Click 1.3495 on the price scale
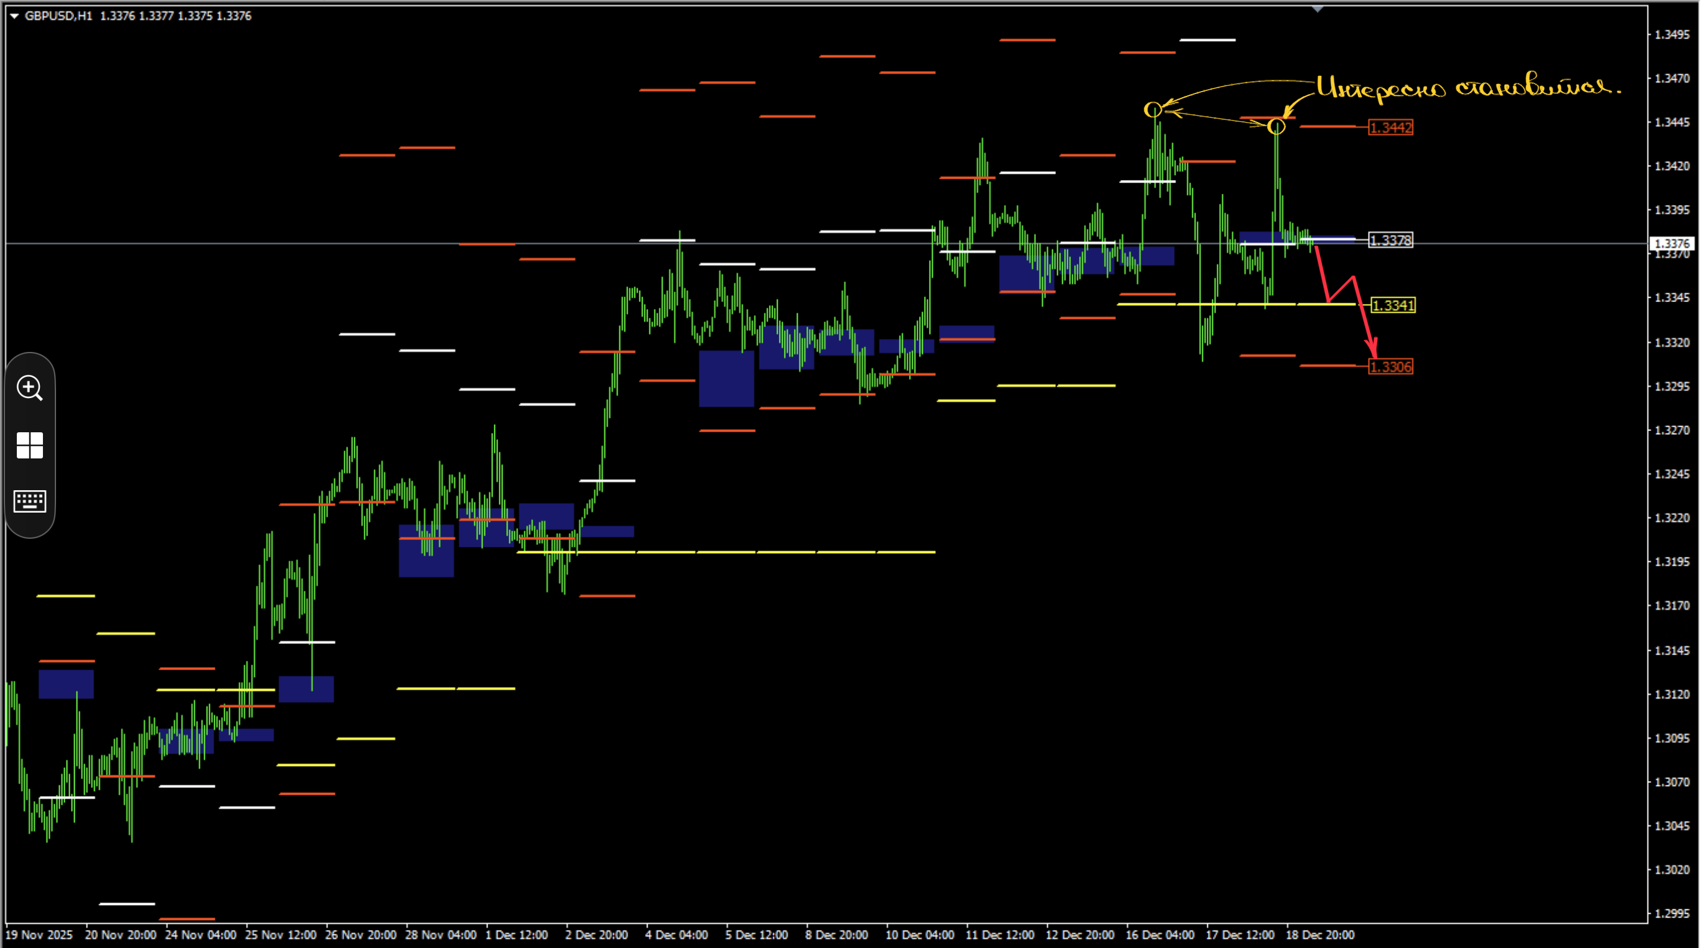 click(x=1672, y=34)
